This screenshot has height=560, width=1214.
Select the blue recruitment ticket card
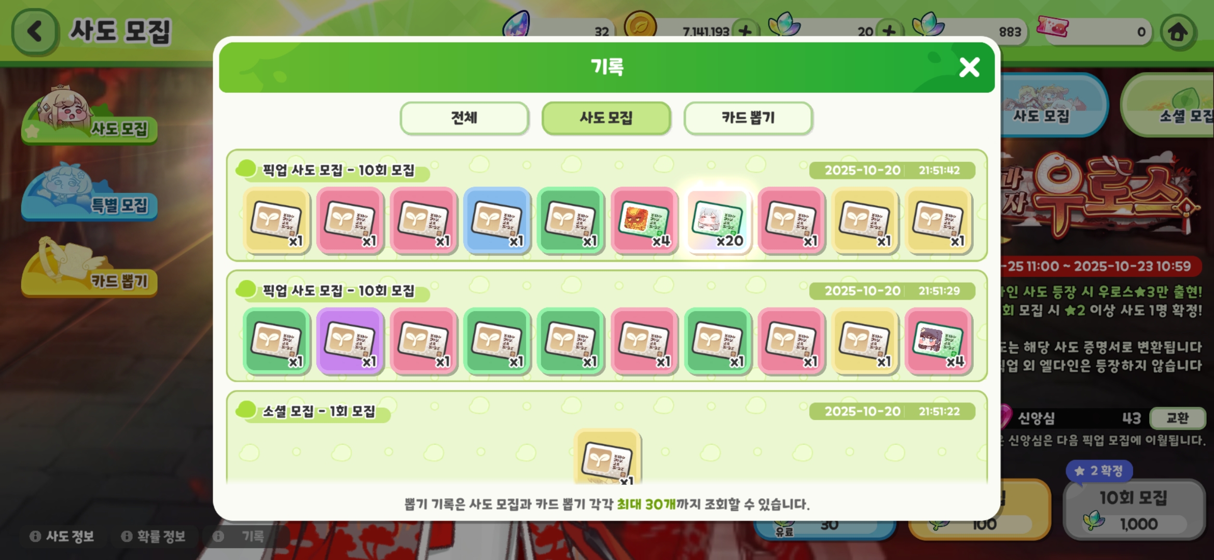click(x=497, y=220)
